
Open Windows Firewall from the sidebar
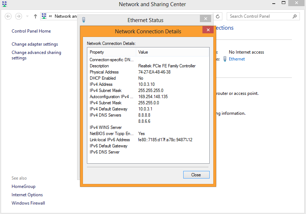(x=28, y=203)
